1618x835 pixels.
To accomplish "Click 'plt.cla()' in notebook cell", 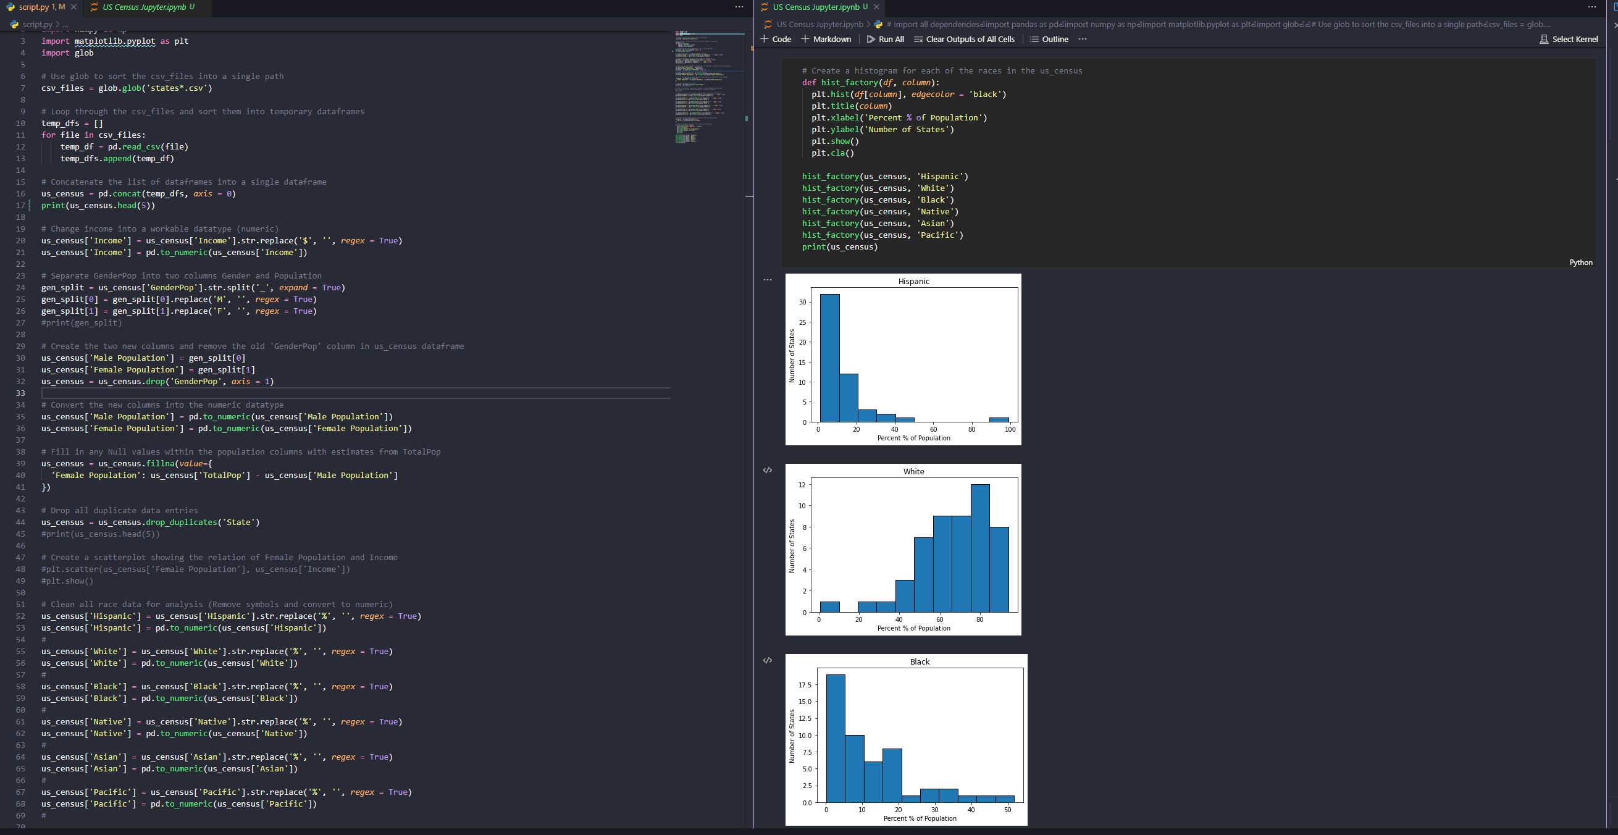I will 833,153.
